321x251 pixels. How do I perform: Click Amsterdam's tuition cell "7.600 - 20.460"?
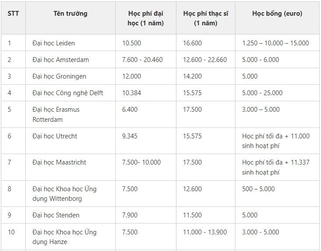pos(142,60)
